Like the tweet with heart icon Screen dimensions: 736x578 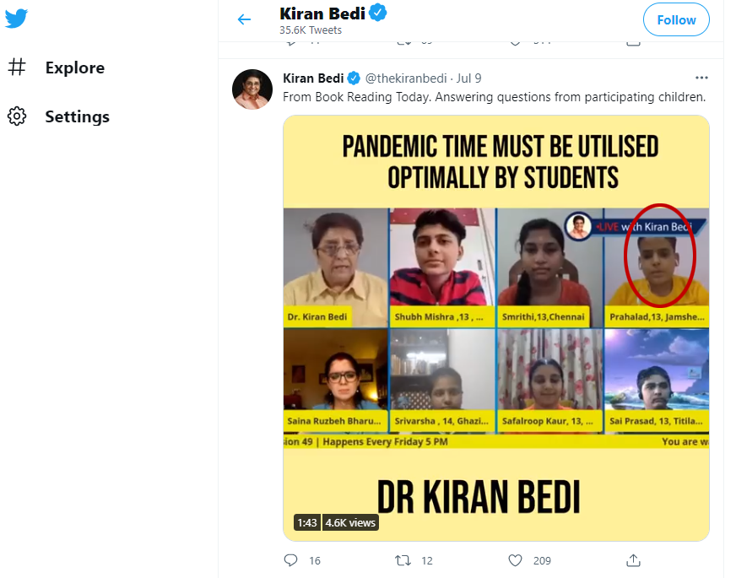point(516,560)
